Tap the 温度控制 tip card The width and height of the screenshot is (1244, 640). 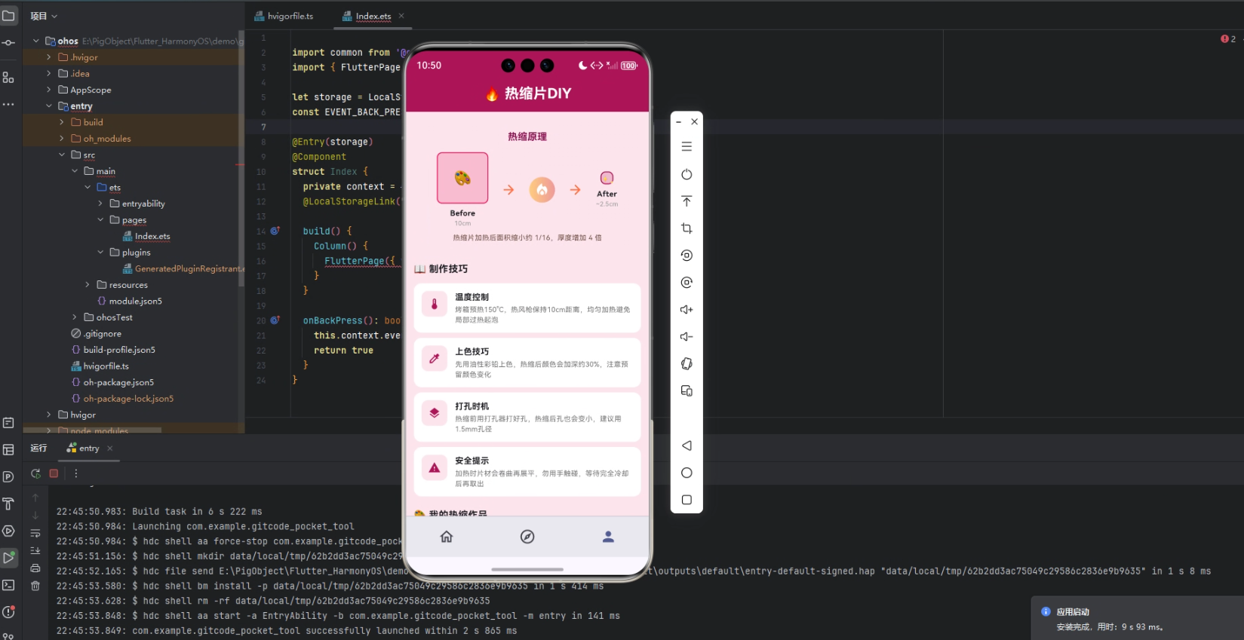point(527,308)
